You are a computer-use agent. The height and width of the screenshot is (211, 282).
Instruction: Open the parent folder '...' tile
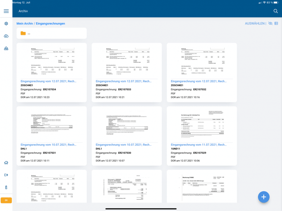pos(51,33)
